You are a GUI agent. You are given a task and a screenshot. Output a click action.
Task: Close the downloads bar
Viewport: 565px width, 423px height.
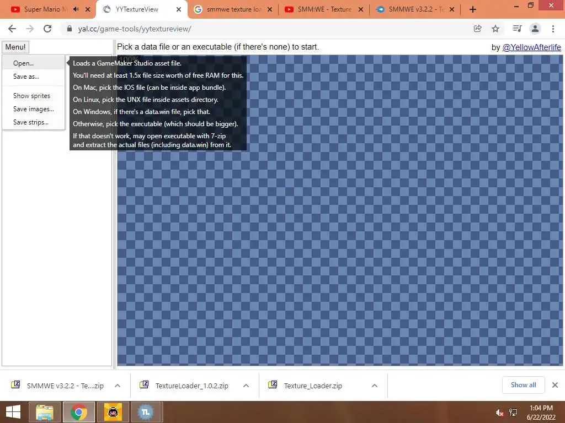pos(555,385)
